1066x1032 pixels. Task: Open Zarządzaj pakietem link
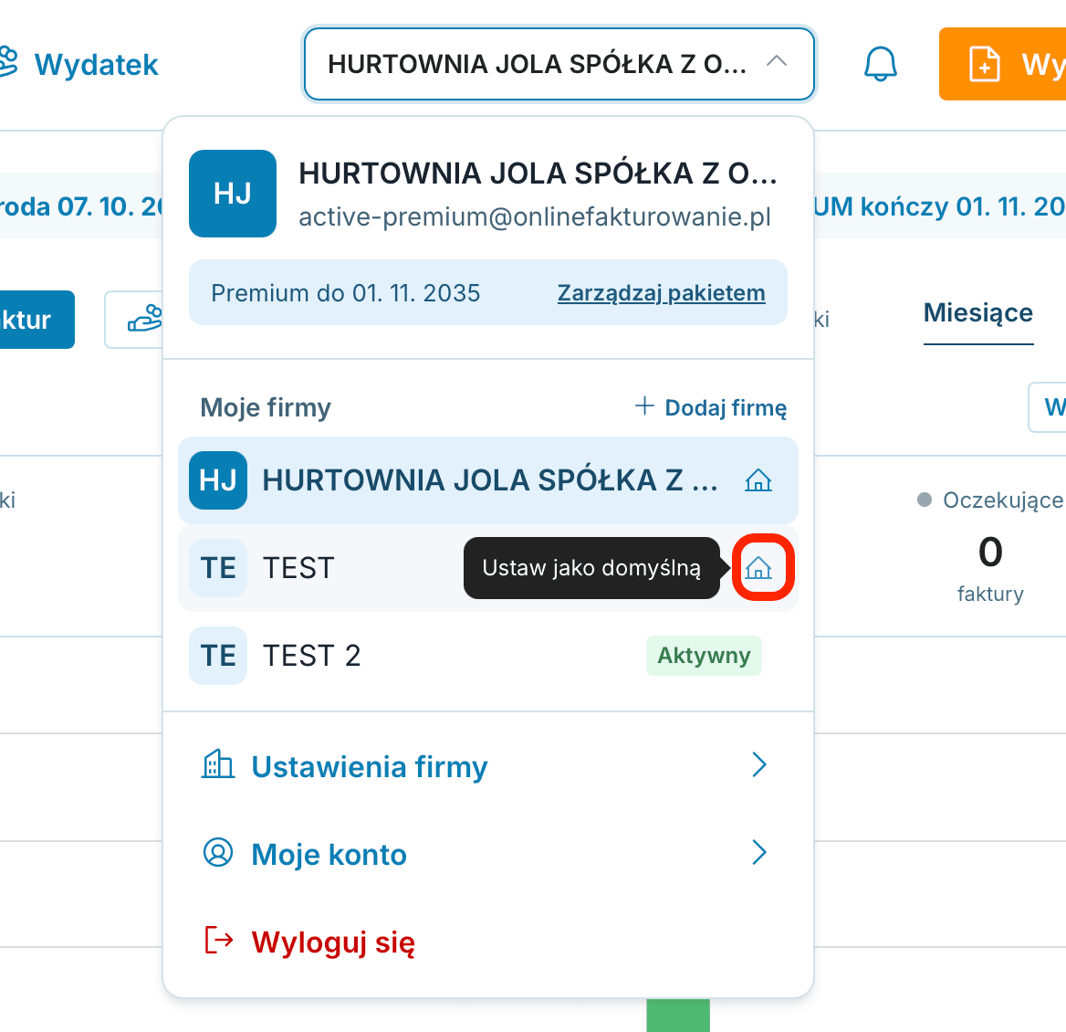(x=661, y=293)
